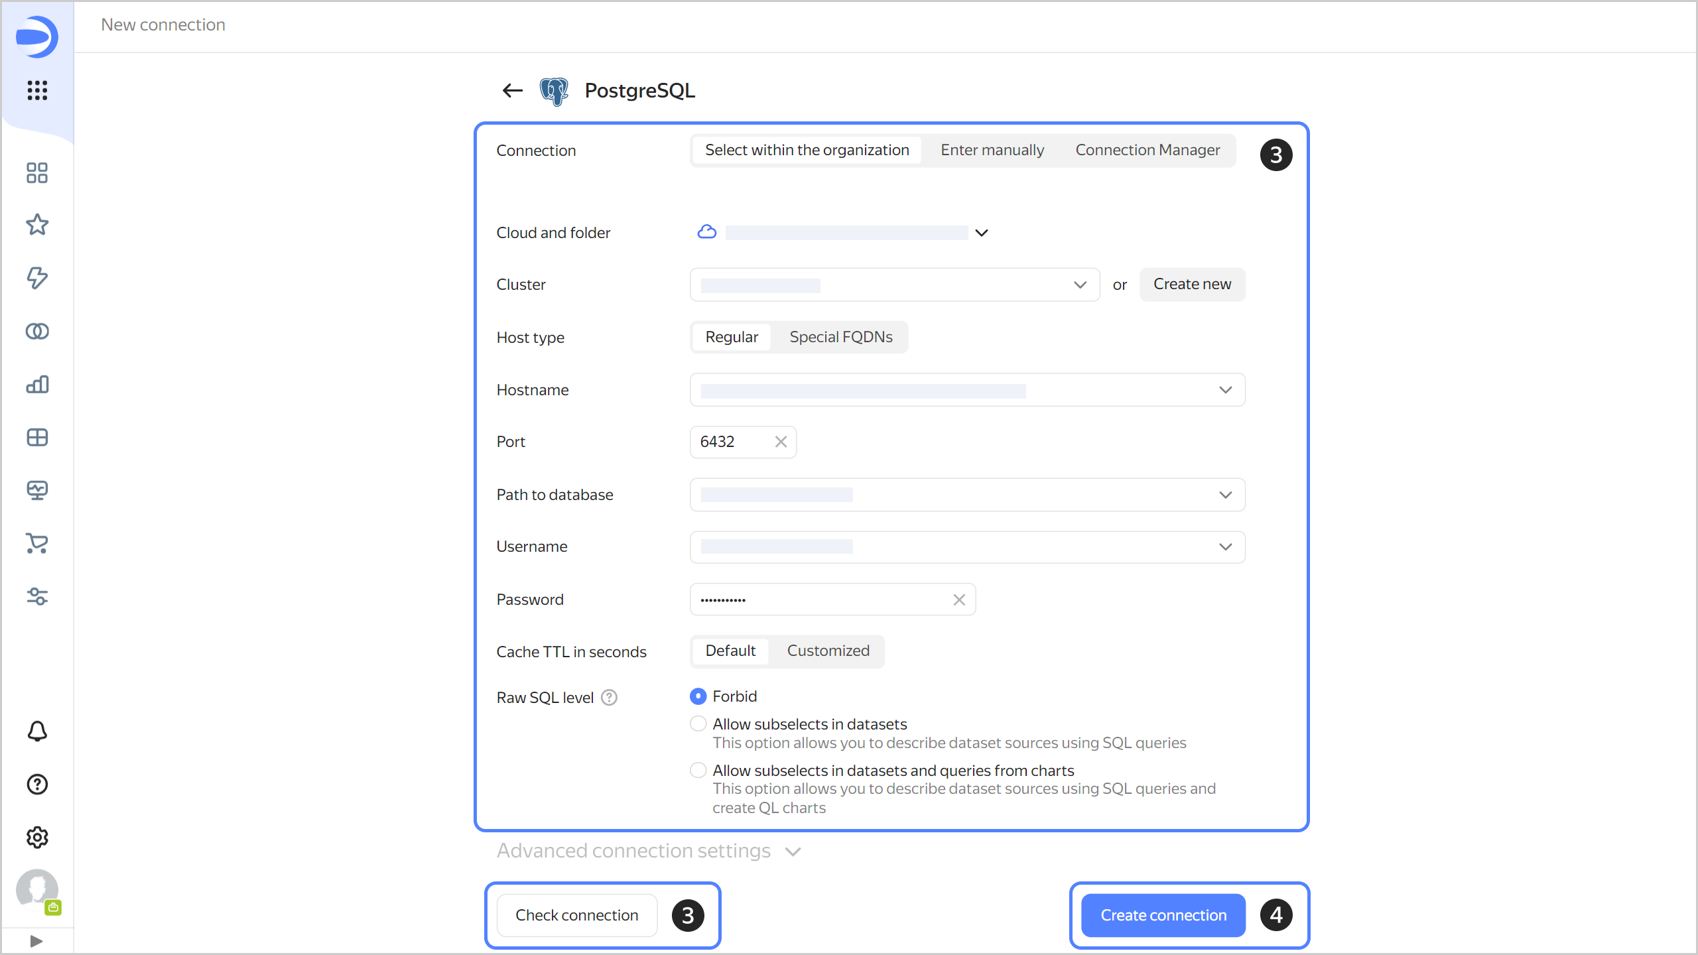The height and width of the screenshot is (955, 1698).
Task: Click the Check connection button
Action: pos(576,915)
